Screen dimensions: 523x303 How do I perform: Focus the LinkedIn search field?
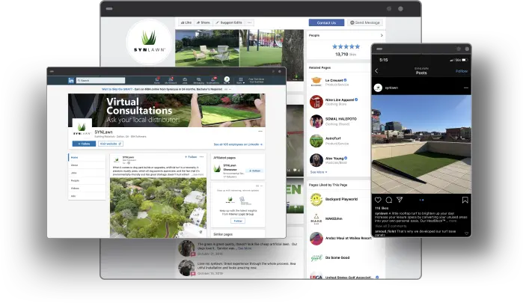[100, 80]
